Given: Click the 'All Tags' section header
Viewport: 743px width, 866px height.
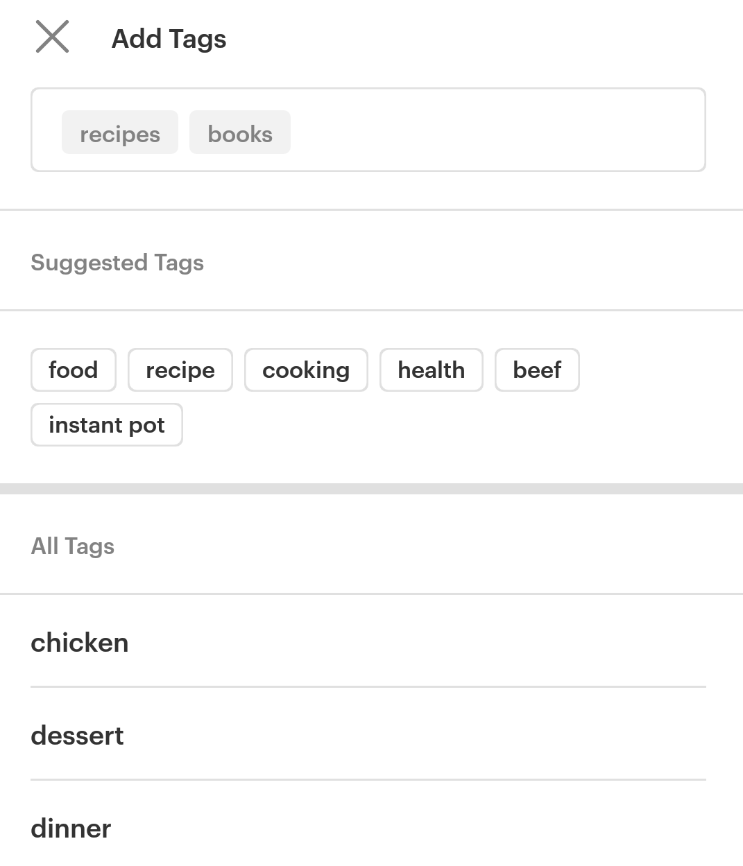Looking at the screenshot, I should coord(73,546).
